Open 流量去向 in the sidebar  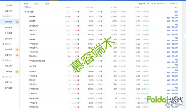[8, 55]
